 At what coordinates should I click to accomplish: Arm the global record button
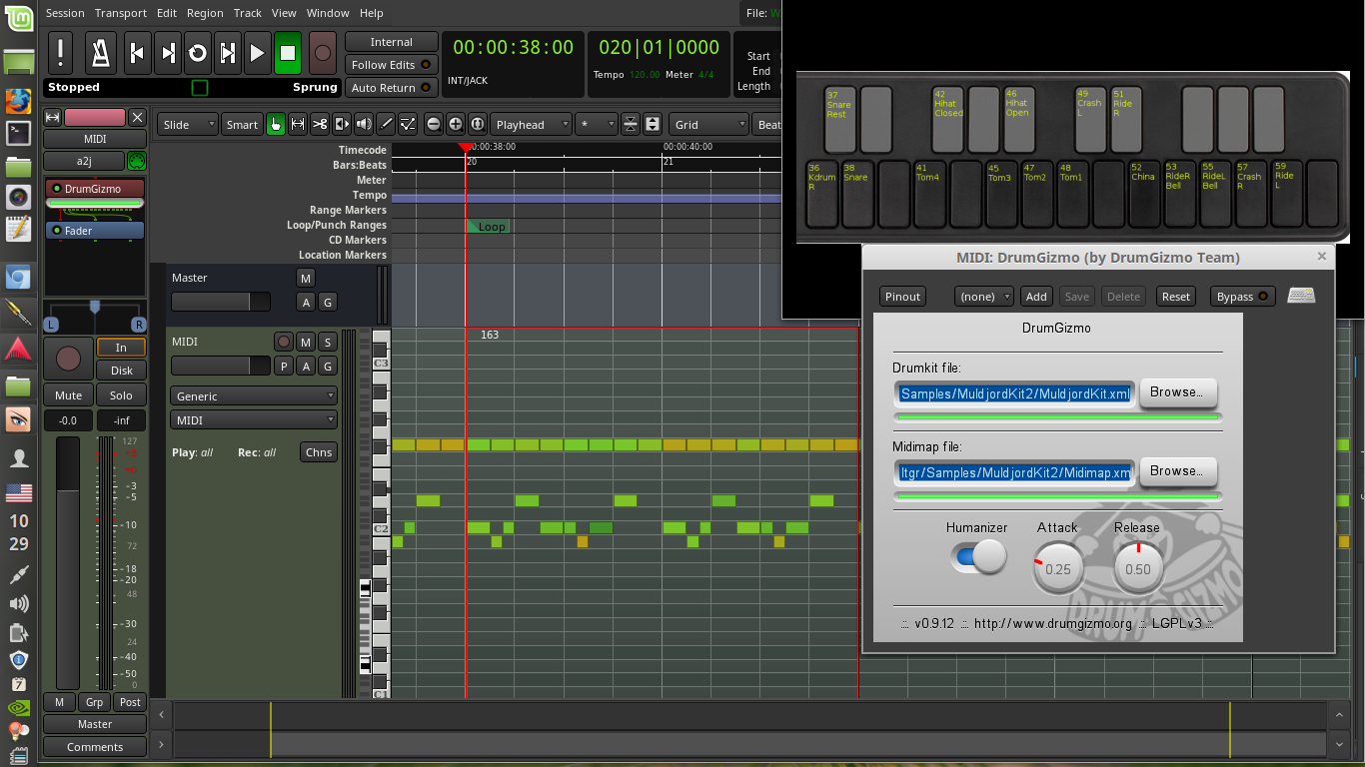click(x=323, y=52)
